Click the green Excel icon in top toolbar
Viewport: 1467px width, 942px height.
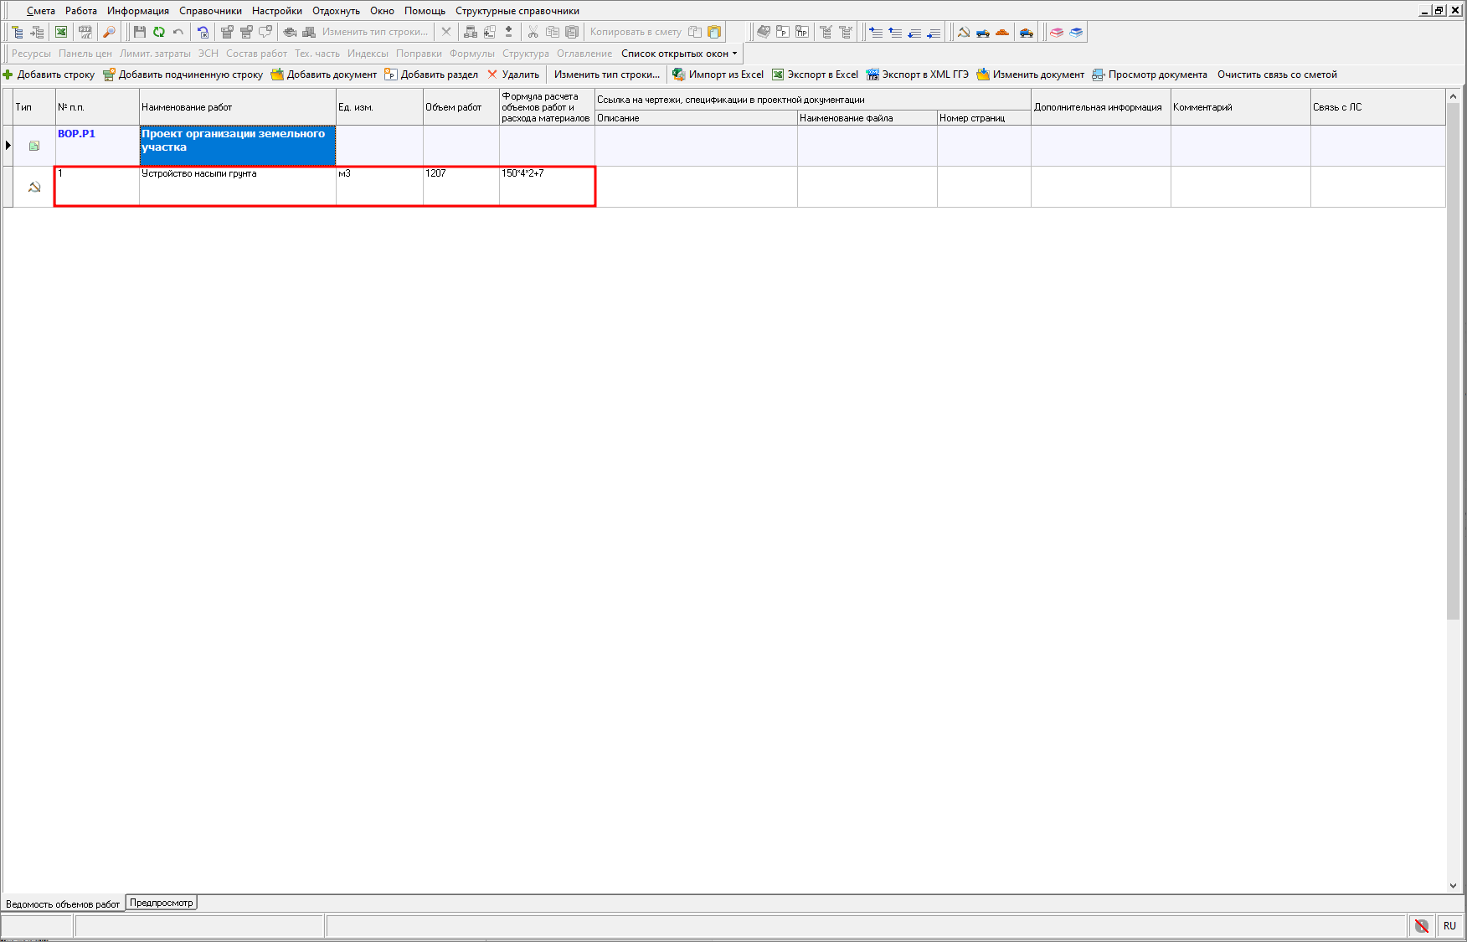[x=61, y=32]
